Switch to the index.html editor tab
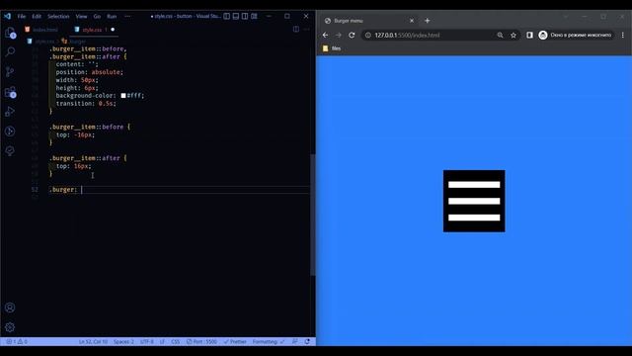Screen dimensions: 632x356 41,30
